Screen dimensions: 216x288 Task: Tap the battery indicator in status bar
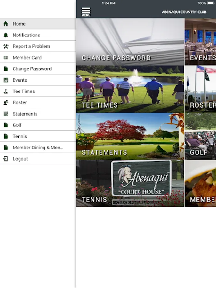pyautogui.click(x=211, y=3)
